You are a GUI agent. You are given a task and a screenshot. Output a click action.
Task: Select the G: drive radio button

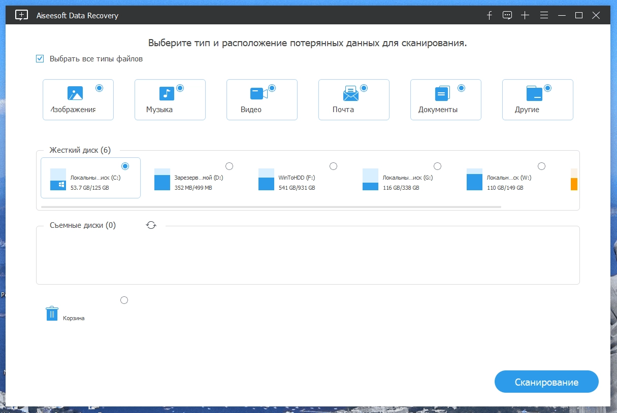437,166
